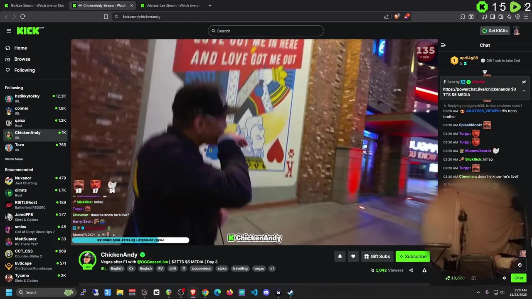Open Brave playlist music icon
532x299 pixels.
pyautogui.click(x=484, y=17)
